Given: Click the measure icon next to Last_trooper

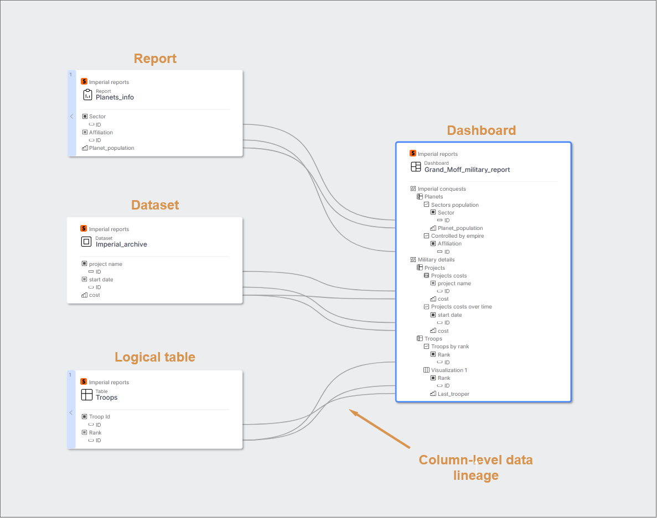Looking at the screenshot, I should (433, 394).
